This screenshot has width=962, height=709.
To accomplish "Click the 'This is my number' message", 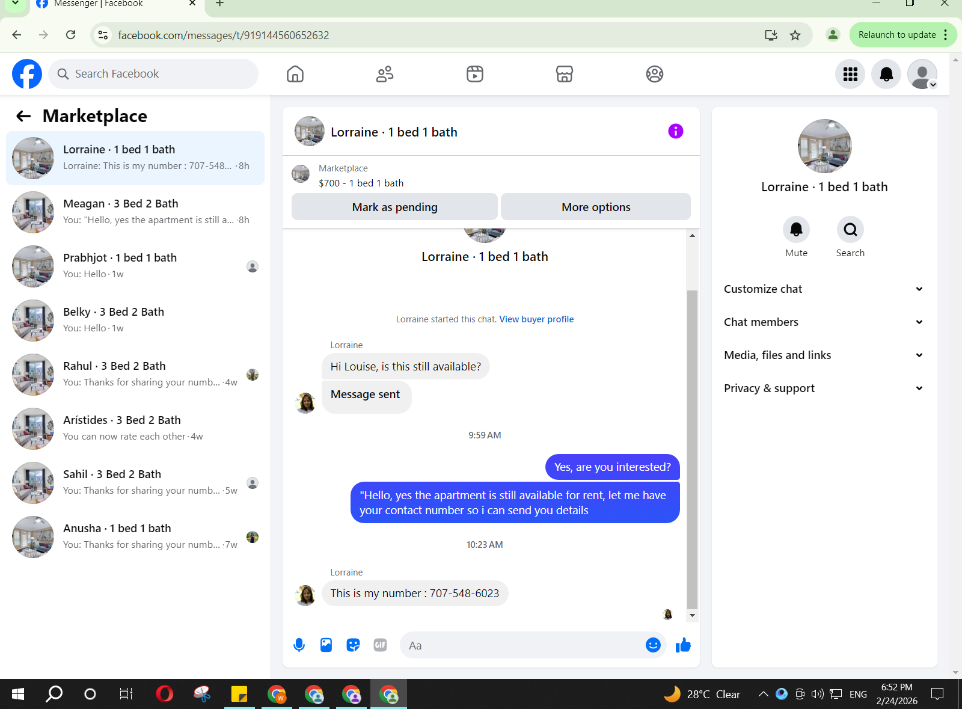I will tap(415, 594).
